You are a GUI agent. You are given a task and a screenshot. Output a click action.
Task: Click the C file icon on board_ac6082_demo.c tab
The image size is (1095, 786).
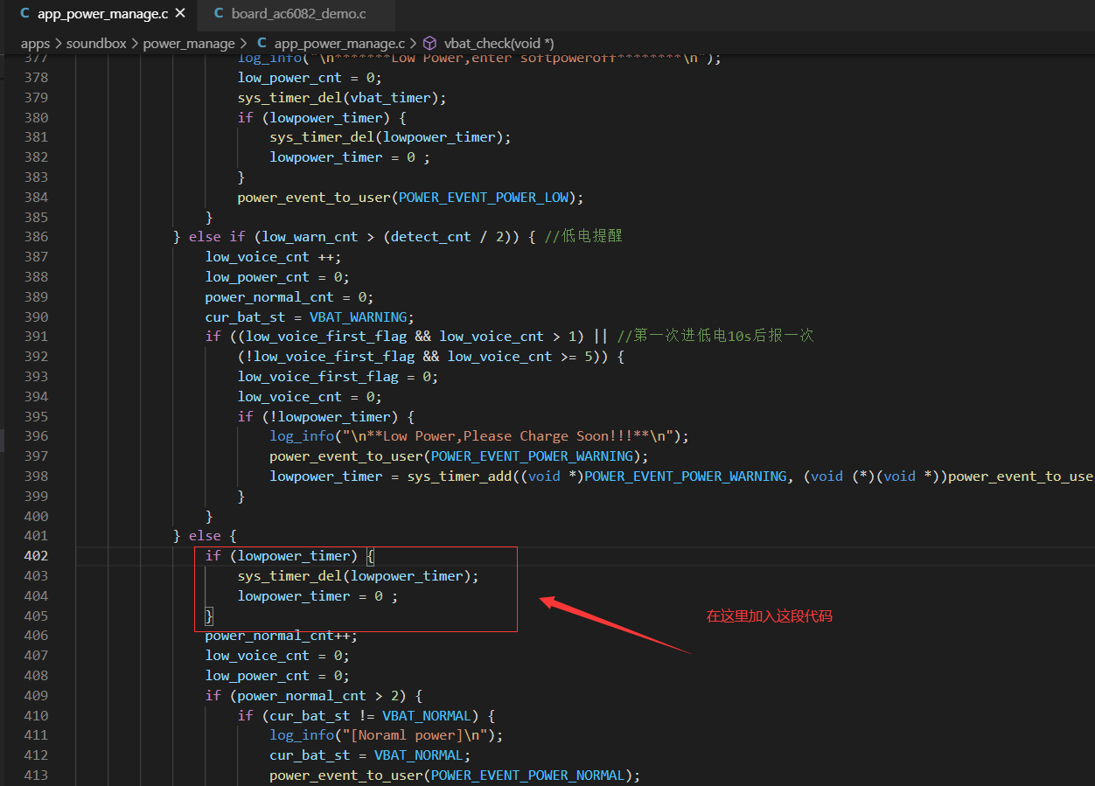[x=219, y=14]
